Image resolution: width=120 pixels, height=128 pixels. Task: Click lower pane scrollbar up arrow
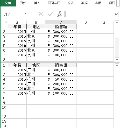(x=117, y=65)
